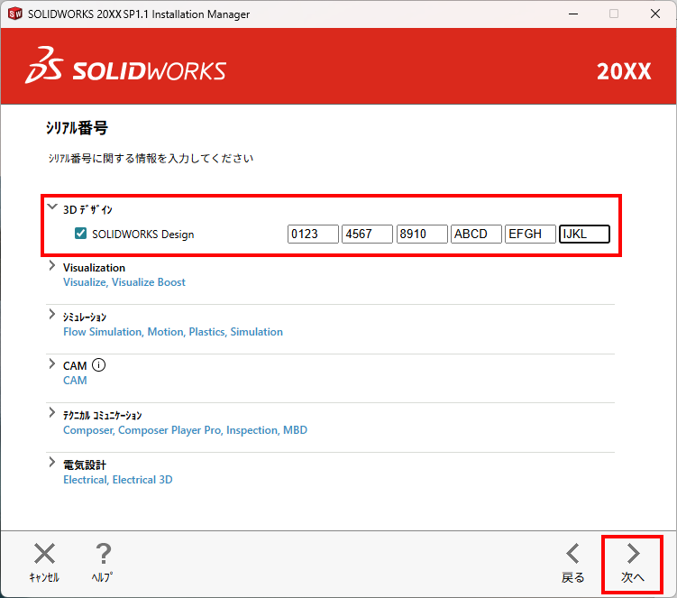Image resolution: width=677 pixels, height=598 pixels.
Task: Open Help via the question mark icon
Action: tap(103, 554)
